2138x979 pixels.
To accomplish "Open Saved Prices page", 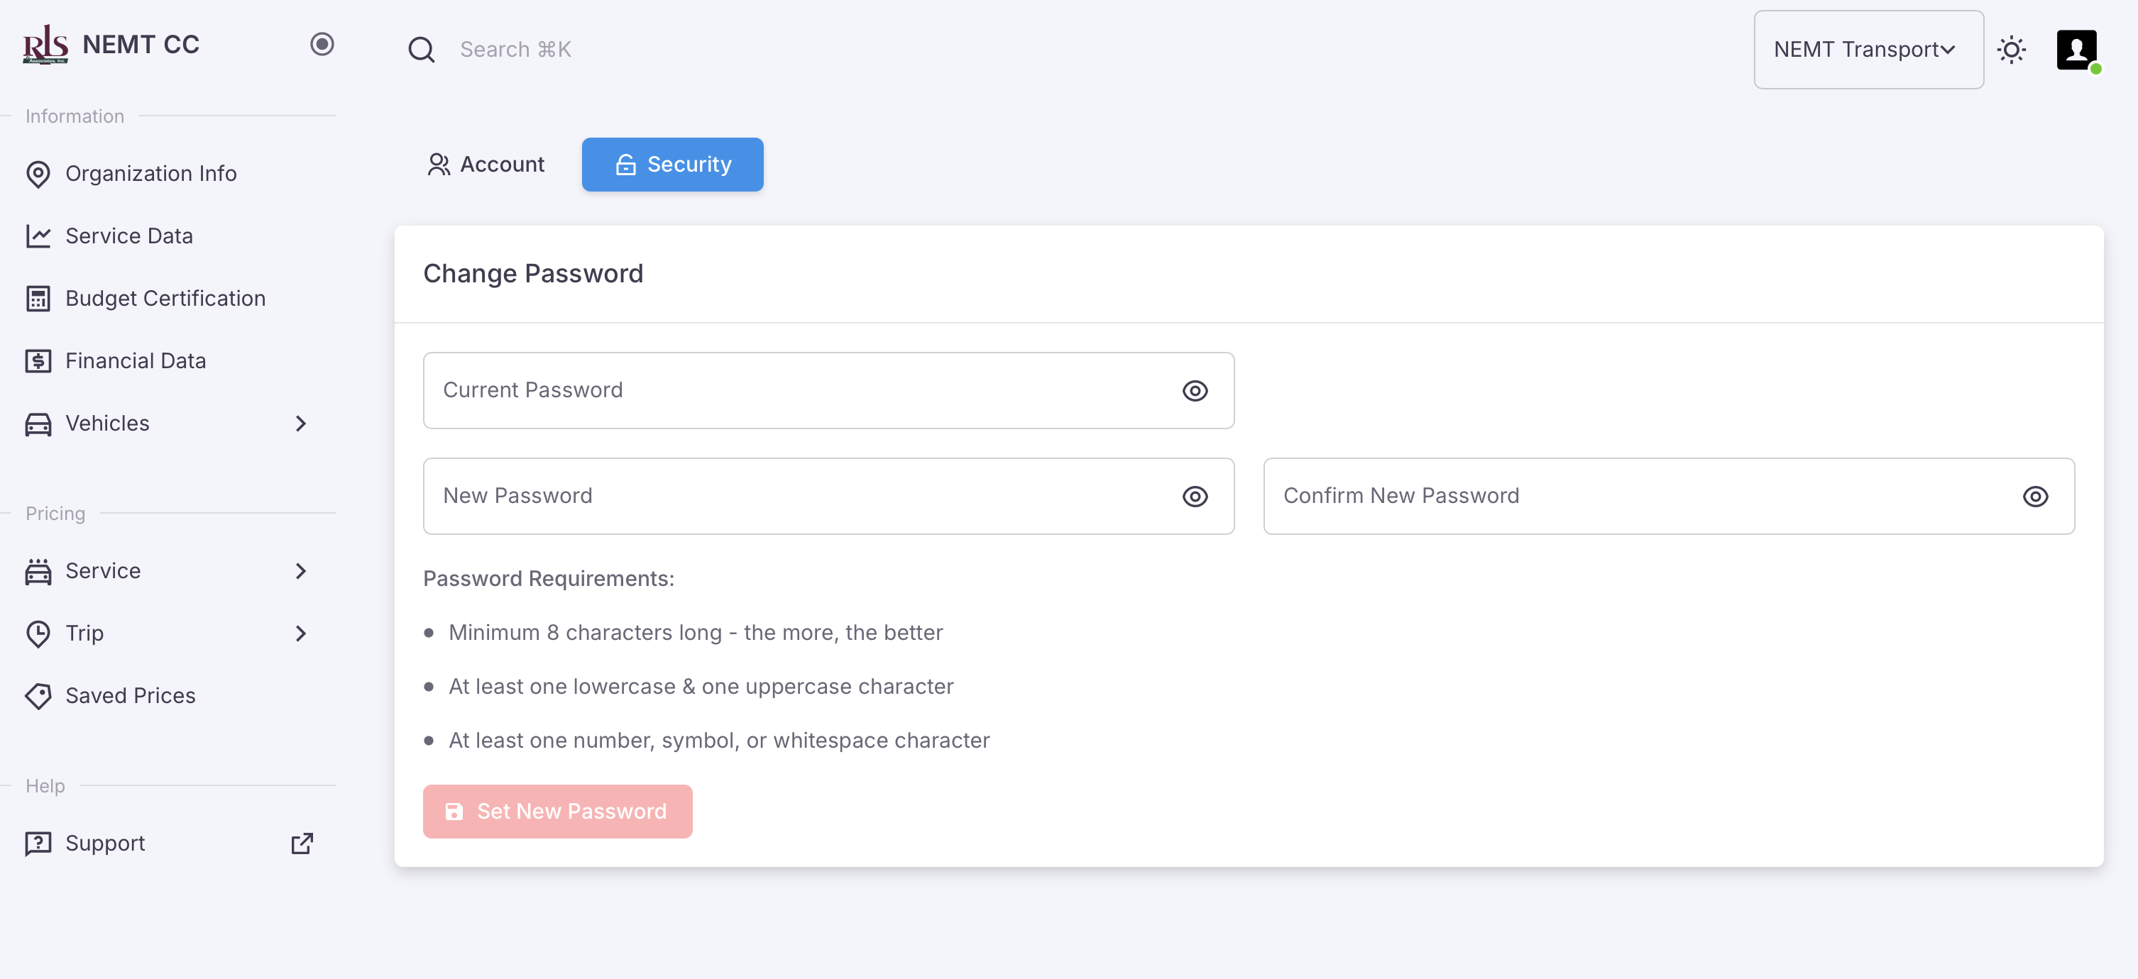I will click(129, 695).
